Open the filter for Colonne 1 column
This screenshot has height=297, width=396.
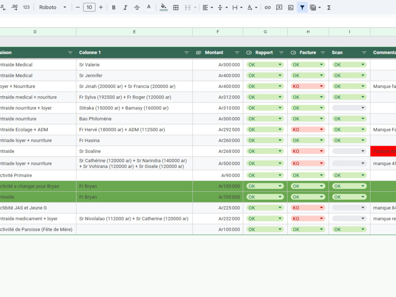click(x=187, y=53)
